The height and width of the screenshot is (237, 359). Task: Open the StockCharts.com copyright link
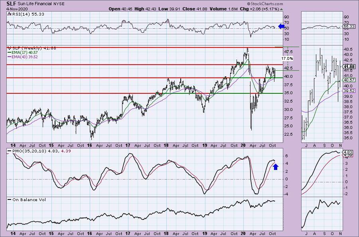point(265,4)
